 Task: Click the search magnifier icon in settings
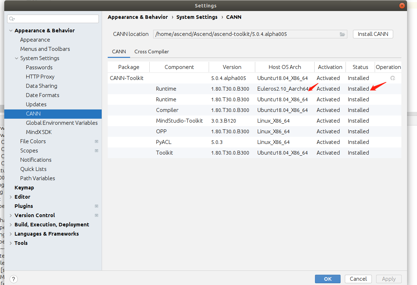click(x=12, y=19)
